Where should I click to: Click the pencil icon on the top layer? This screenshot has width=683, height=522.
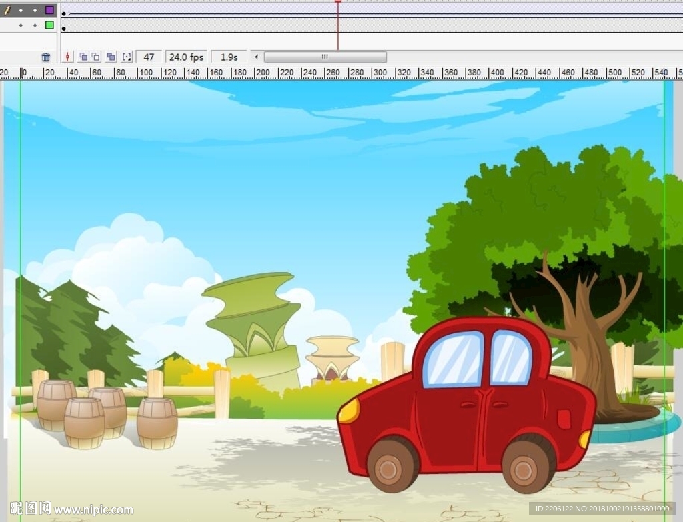(7, 9)
